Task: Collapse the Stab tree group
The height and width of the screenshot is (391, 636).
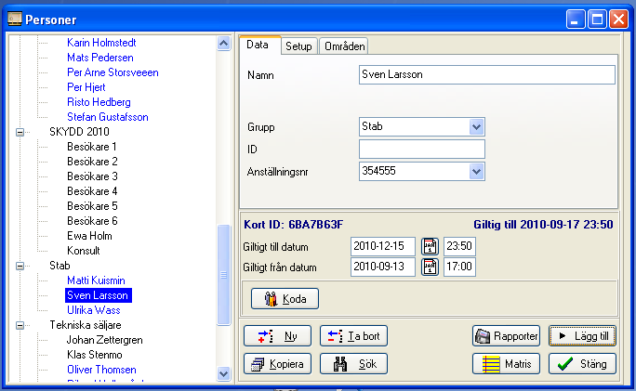Action: 20,266
